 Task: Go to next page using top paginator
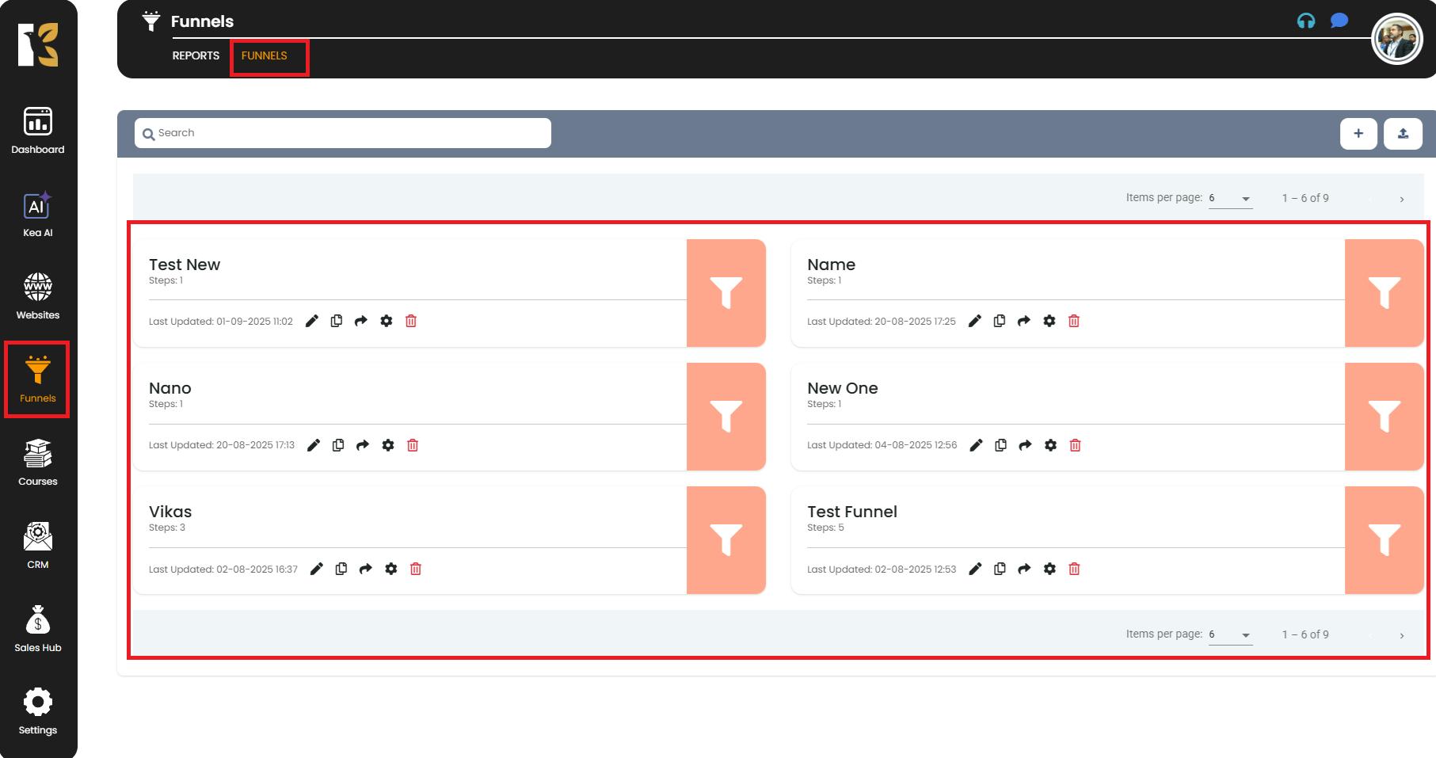click(1401, 199)
